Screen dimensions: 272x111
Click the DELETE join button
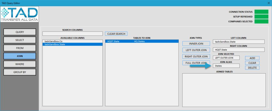tap(252, 68)
